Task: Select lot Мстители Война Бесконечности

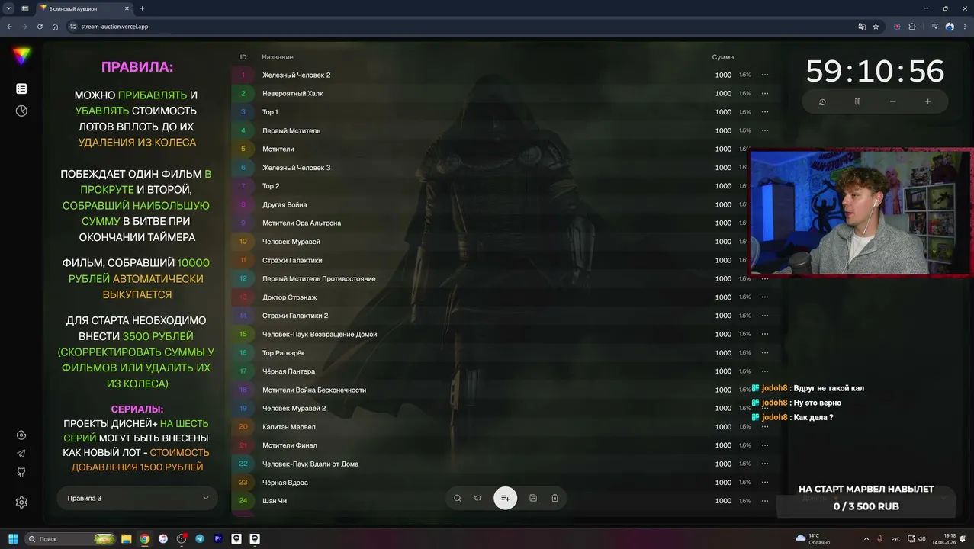Action: click(314, 390)
